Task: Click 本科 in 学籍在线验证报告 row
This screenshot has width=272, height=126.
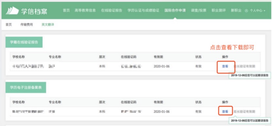Action: coord(102,66)
